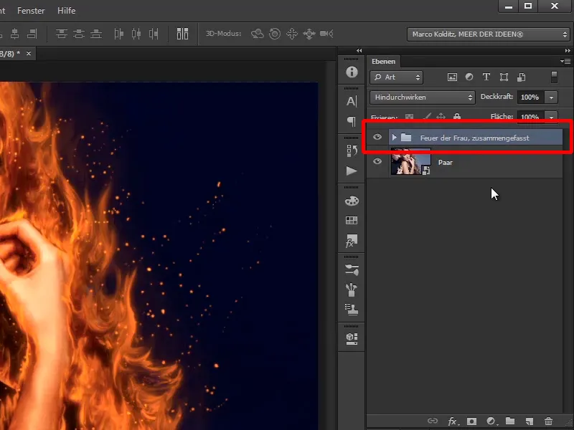
Task: Filter for pixel layers
Action: (x=452, y=77)
